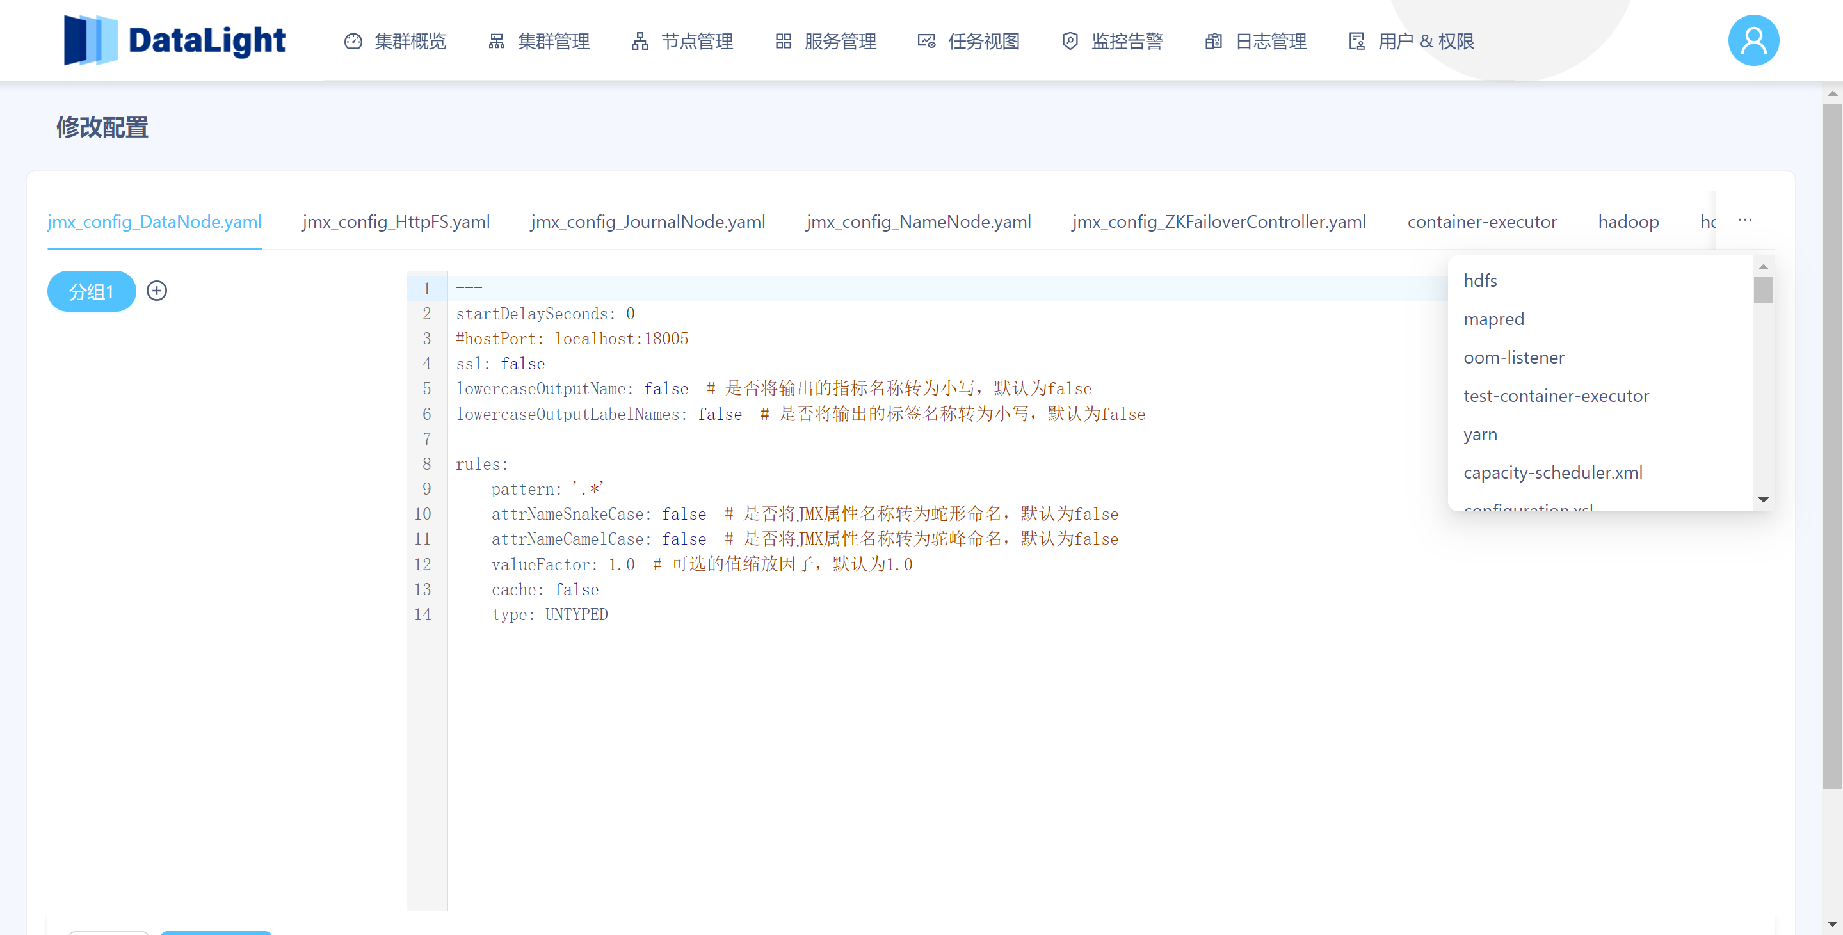Click line number 1 in gutter

(x=427, y=289)
